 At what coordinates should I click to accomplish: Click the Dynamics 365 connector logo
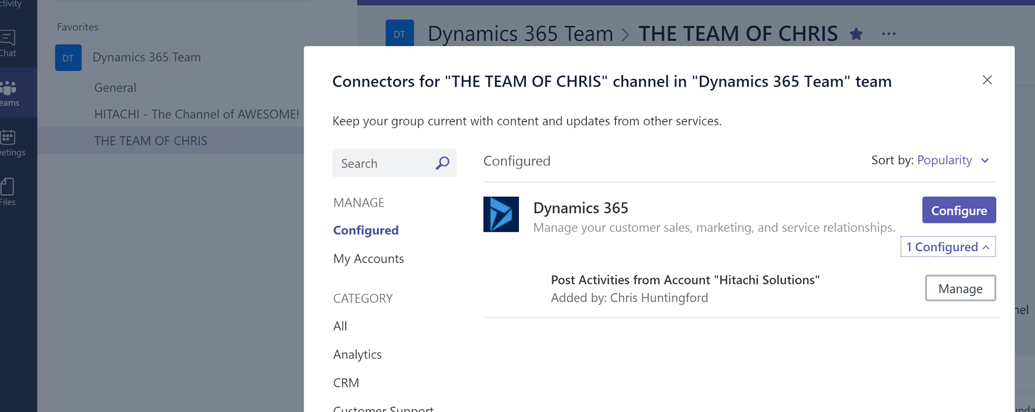[x=501, y=214]
